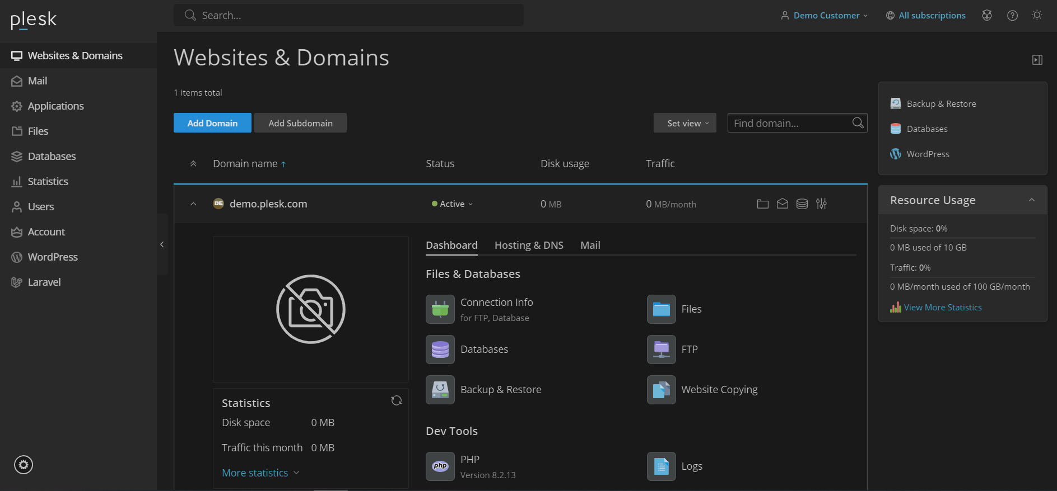Open dashboard Files folder icon
This screenshot has height=491, width=1057.
tap(662, 309)
